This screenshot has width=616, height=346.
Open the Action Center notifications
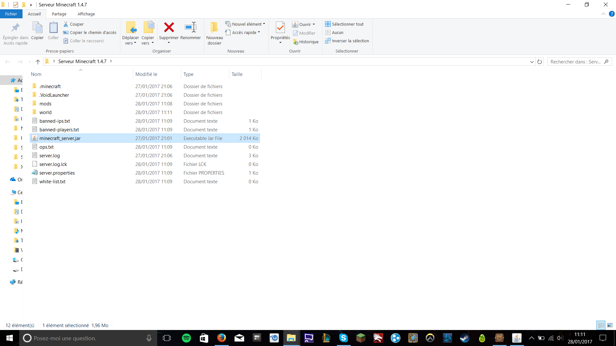click(x=603, y=338)
